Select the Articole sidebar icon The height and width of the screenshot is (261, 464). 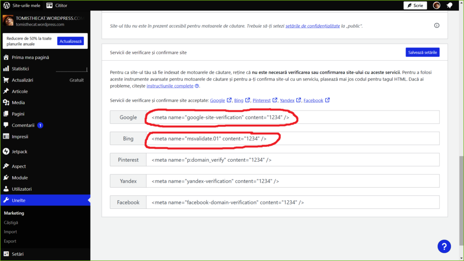[6, 91]
